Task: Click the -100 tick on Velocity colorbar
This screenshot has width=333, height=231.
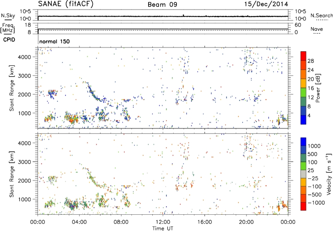Action: (315, 186)
